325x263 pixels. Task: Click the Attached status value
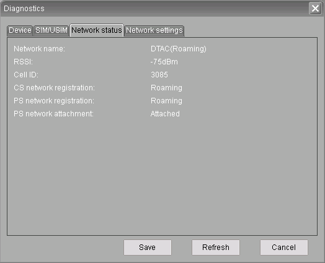[x=165, y=114]
